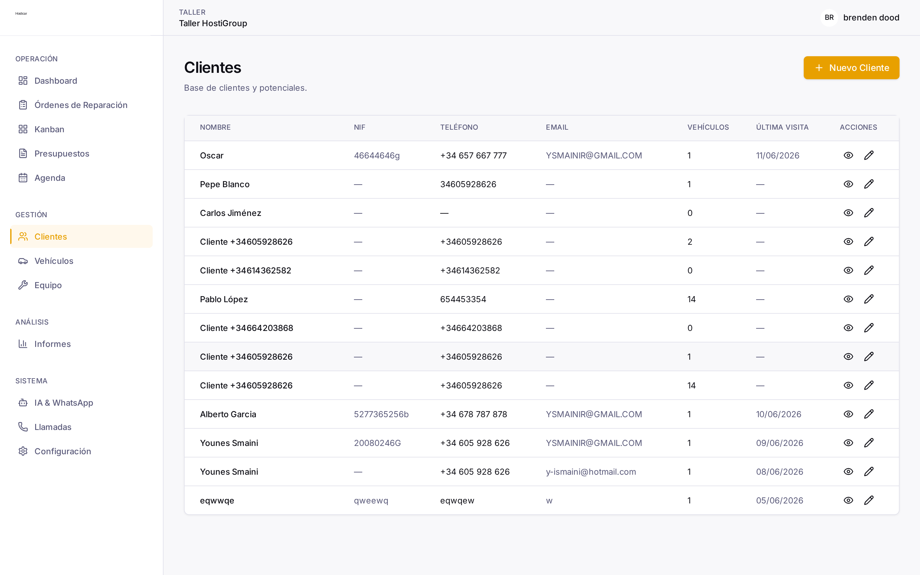The width and height of the screenshot is (920, 575).
Task: Click the NIF 5277365256b
Action: click(x=381, y=414)
